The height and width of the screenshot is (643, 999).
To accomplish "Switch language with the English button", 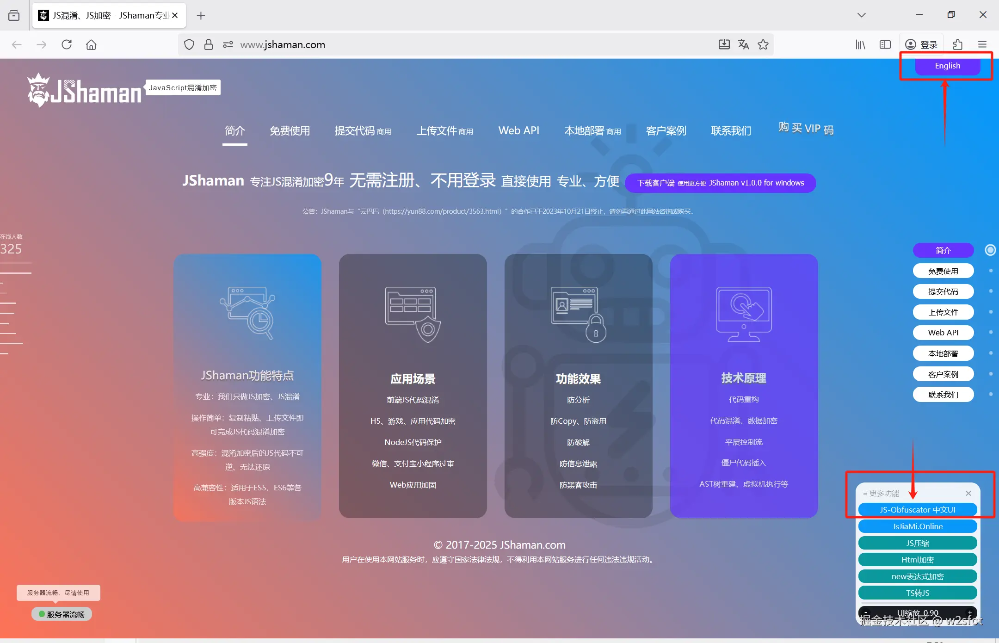I will click(x=947, y=66).
